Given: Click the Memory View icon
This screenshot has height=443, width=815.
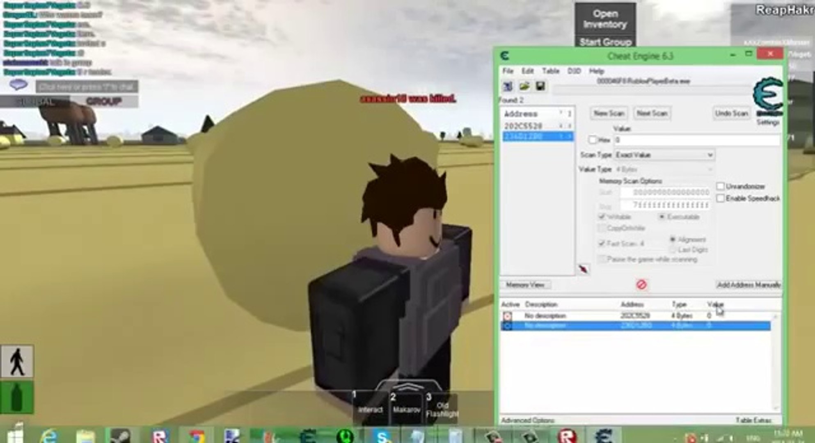Looking at the screenshot, I should [x=524, y=285].
